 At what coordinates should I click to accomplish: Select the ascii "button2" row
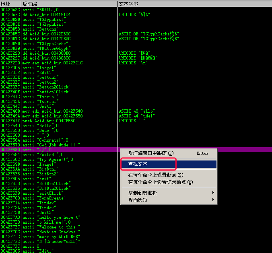(136, 82)
